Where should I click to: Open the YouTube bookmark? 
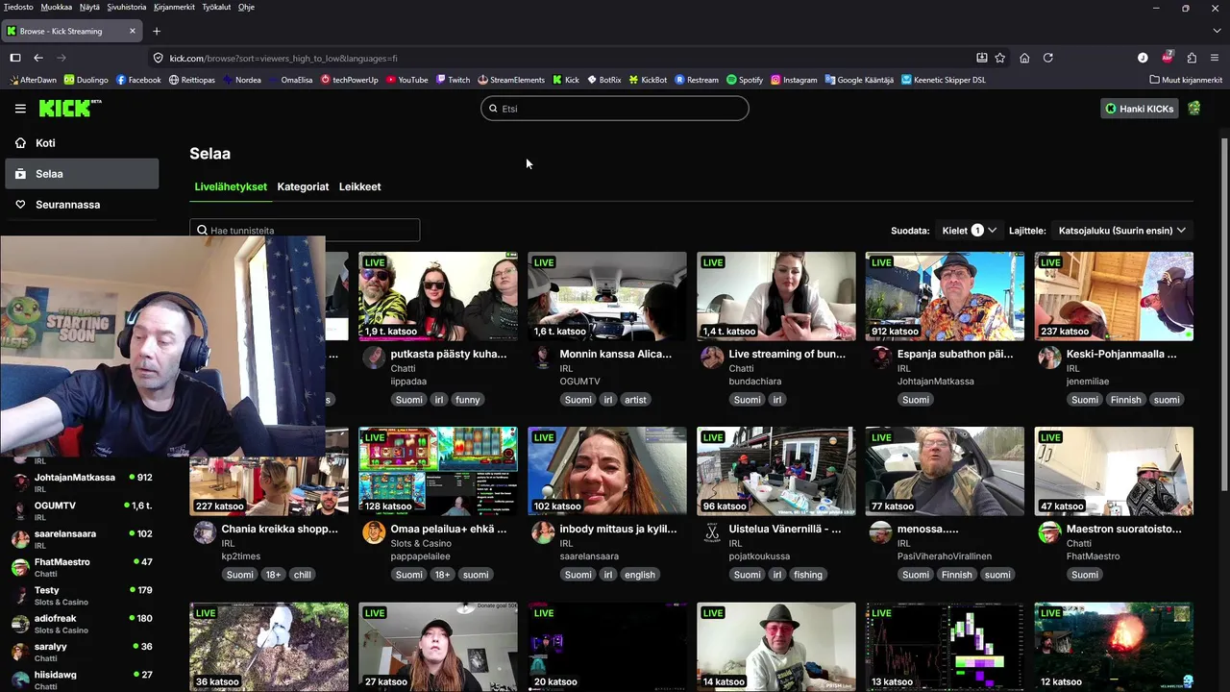pos(406,80)
